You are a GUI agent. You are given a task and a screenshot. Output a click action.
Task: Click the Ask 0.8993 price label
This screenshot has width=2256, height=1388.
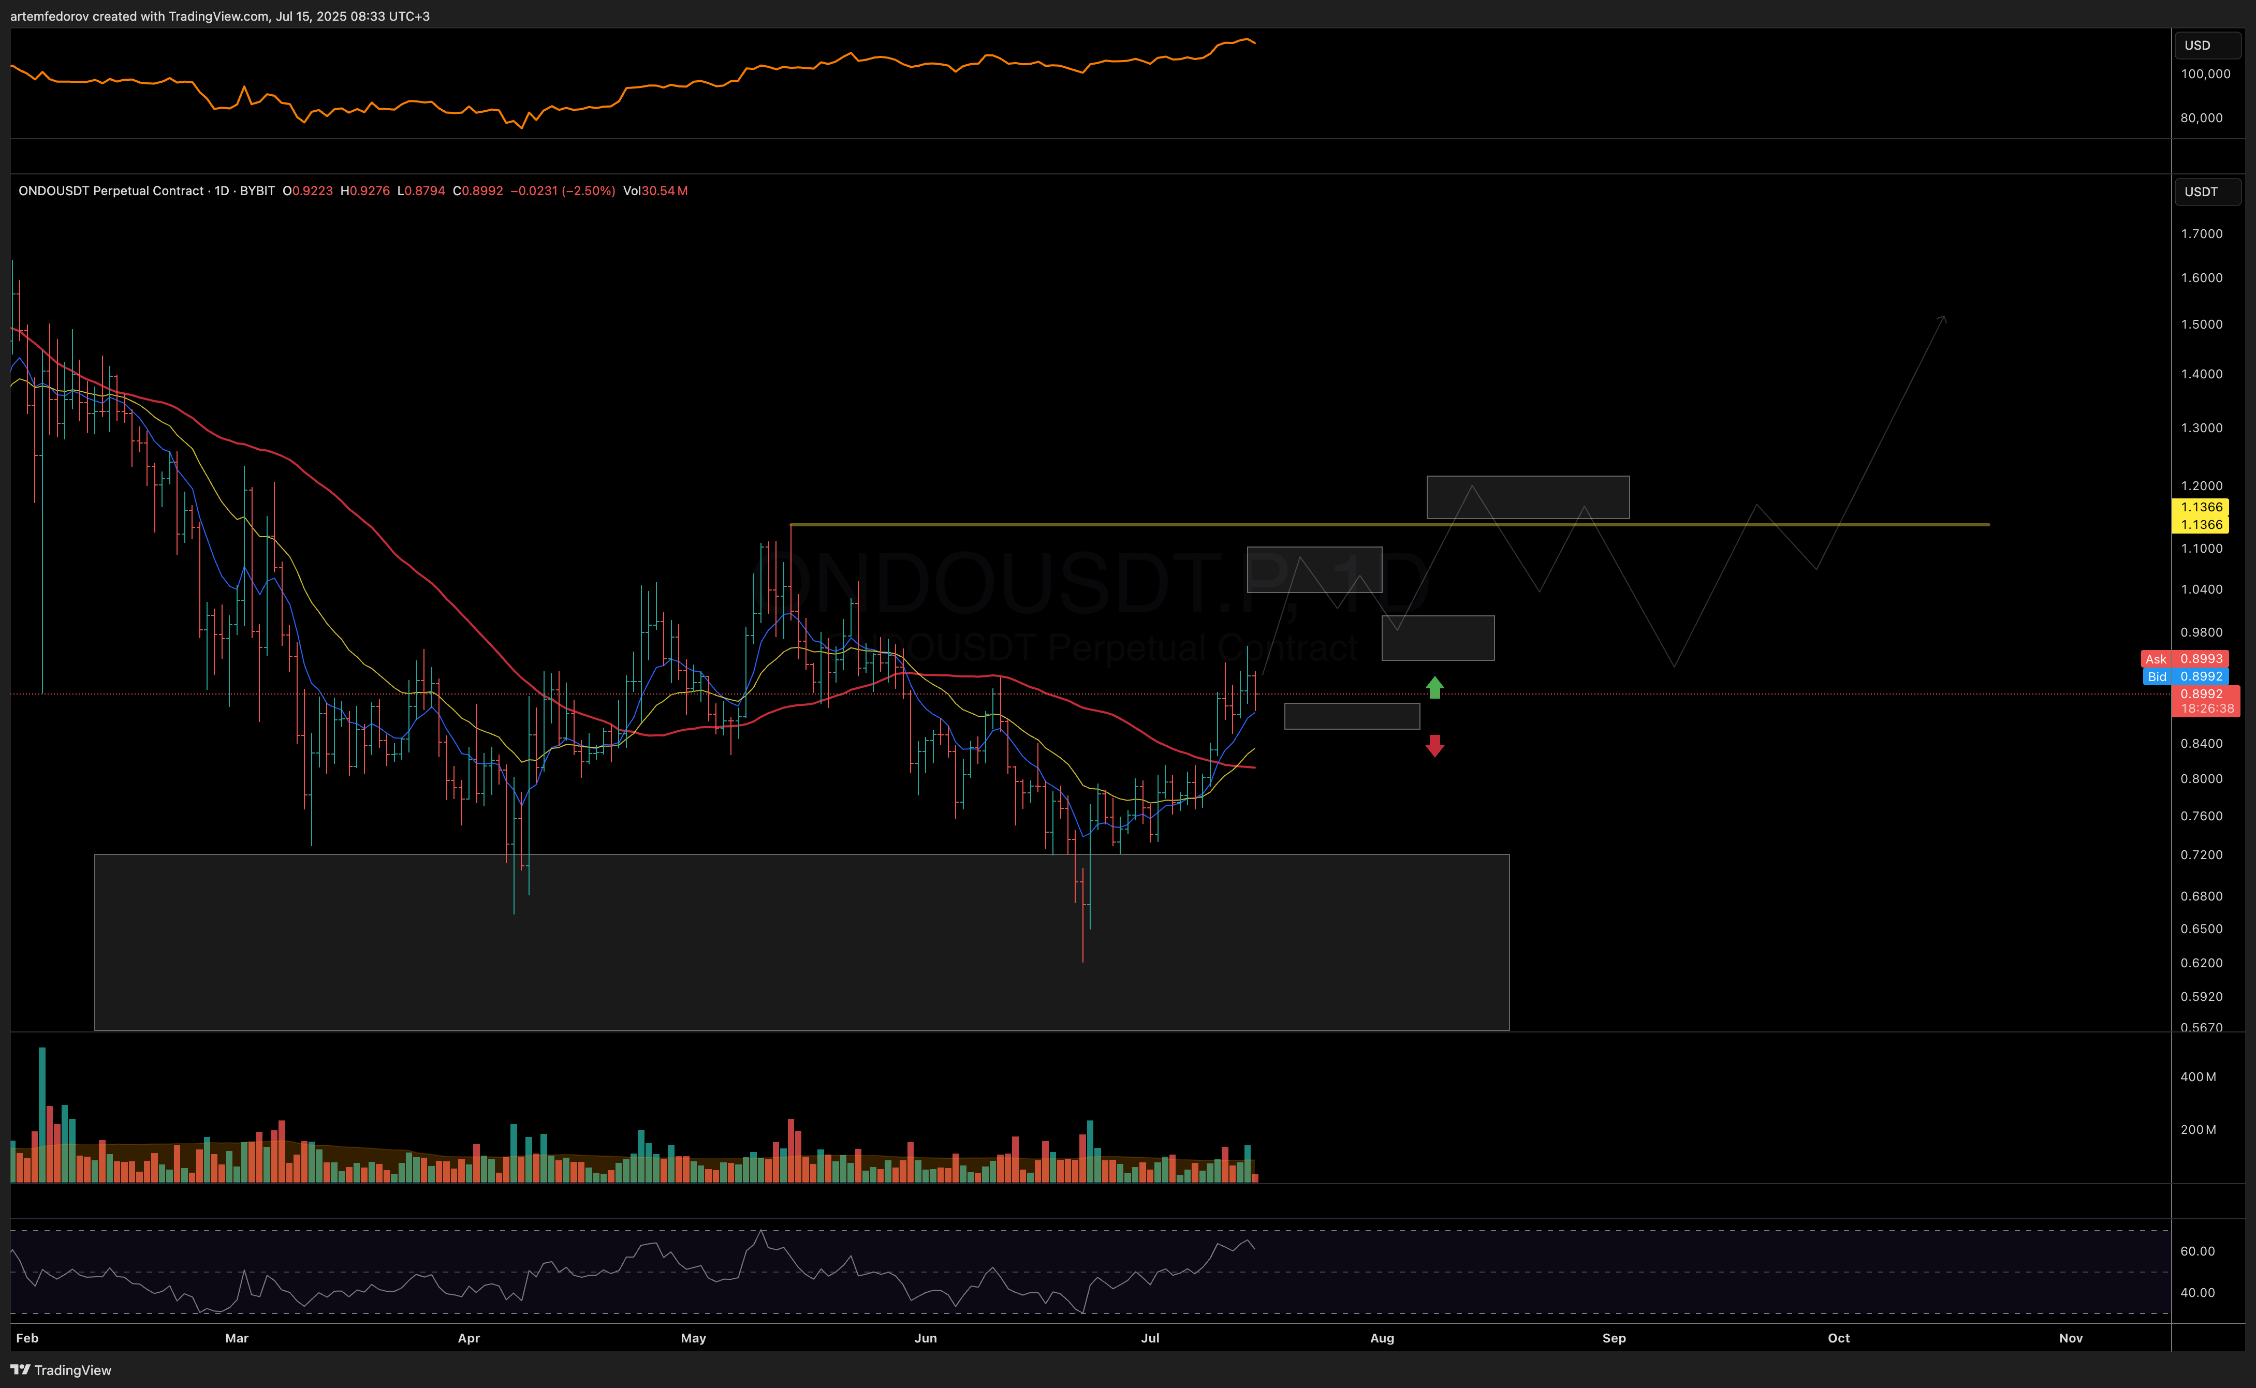coord(2185,659)
